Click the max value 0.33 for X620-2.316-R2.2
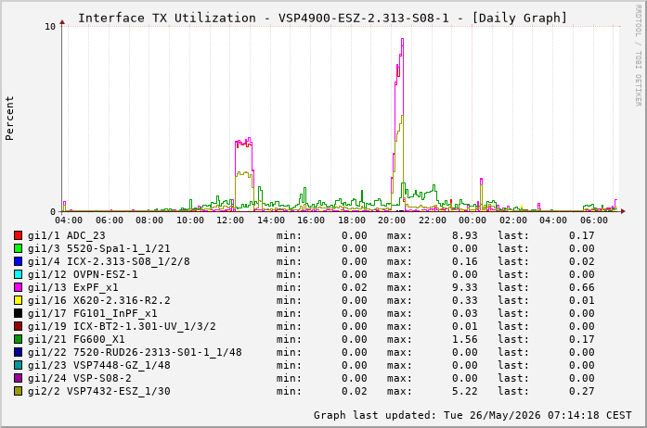Screen dimensions: 647x428 pos(465,300)
